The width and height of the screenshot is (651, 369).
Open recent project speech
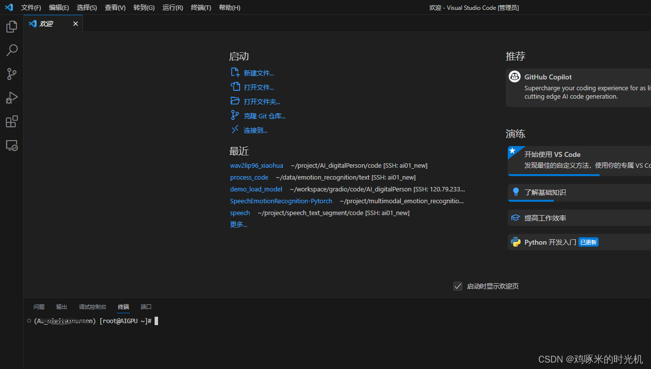point(240,213)
